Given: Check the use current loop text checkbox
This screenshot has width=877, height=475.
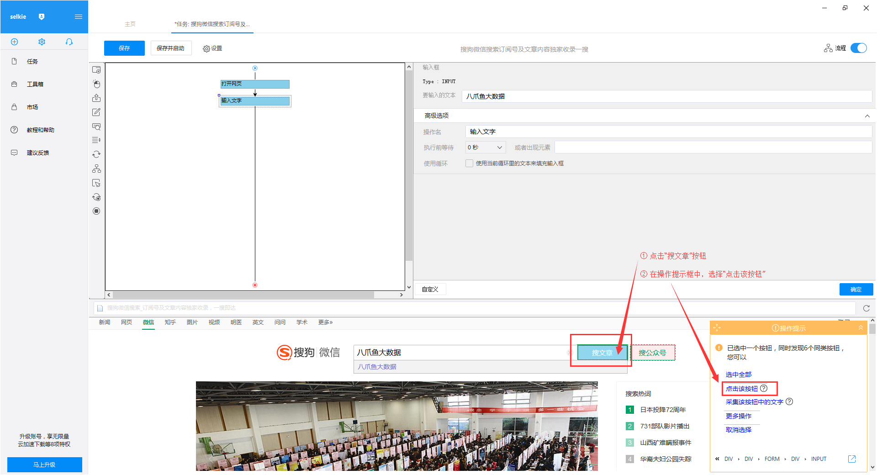Looking at the screenshot, I should tap(469, 164).
